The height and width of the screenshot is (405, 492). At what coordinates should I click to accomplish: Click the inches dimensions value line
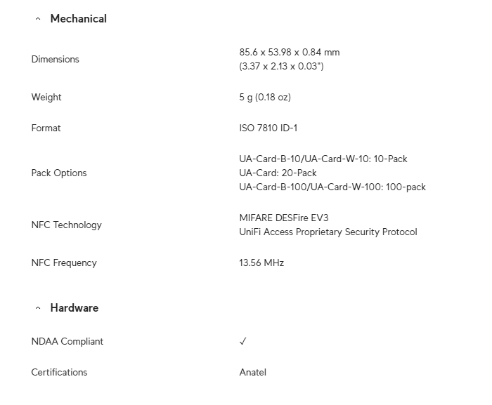281,66
